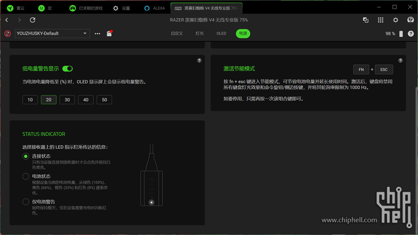418x235 pixels.
Task: Click the multi-window display icon in toolbar
Action: click(x=366, y=20)
